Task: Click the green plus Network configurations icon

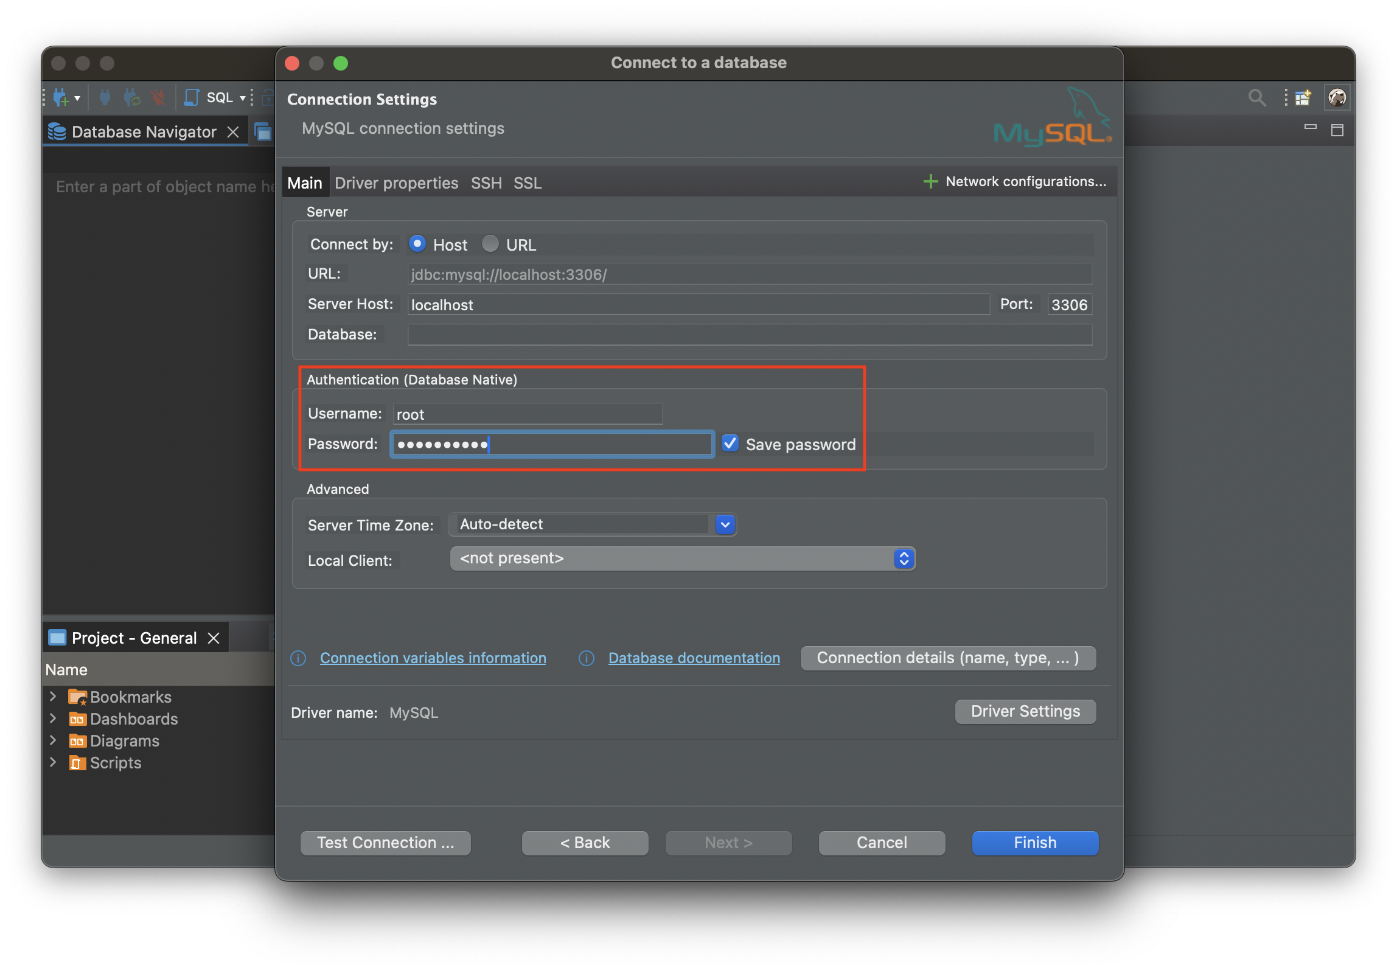Action: tap(930, 181)
